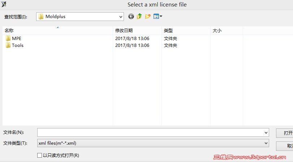Image resolution: width=293 pixels, height=162 pixels.
Task: Select the MPE folder icon
Action: tap(8, 39)
